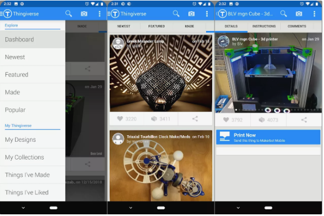Image resolution: width=324 pixels, height=216 pixels.
Task: Select Popular in the Explore list
Action: 33,110
